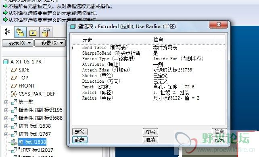The height and width of the screenshot is (157, 259).
Task: Select A-XT-05-1.PRT root part
Action: pyautogui.click(x=27, y=62)
